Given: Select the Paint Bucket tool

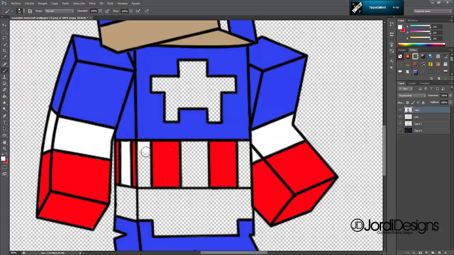Looking at the screenshot, I should point(5,96).
